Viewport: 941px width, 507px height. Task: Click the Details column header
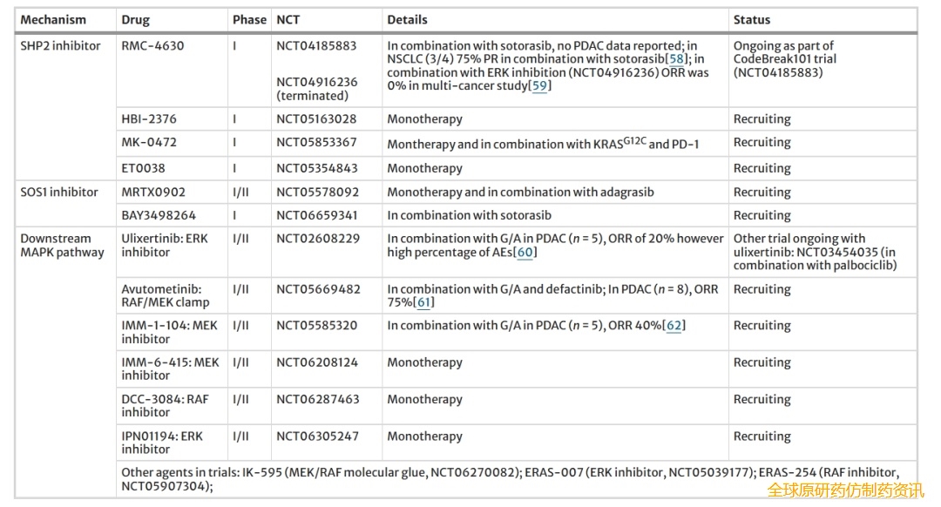tap(407, 20)
